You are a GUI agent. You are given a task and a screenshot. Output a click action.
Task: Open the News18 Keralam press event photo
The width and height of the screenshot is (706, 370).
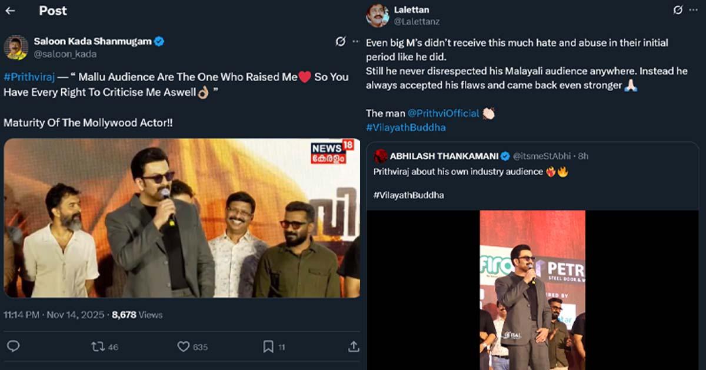(182, 218)
